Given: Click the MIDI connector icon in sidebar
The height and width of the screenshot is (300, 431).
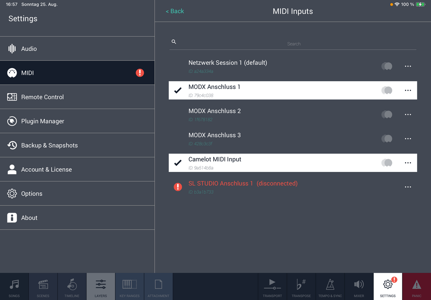Looking at the screenshot, I should pyautogui.click(x=12, y=73).
